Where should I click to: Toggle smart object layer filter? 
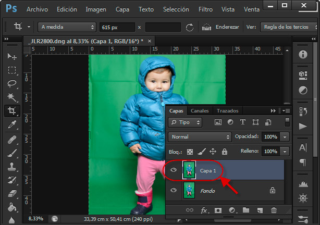coord(268,122)
